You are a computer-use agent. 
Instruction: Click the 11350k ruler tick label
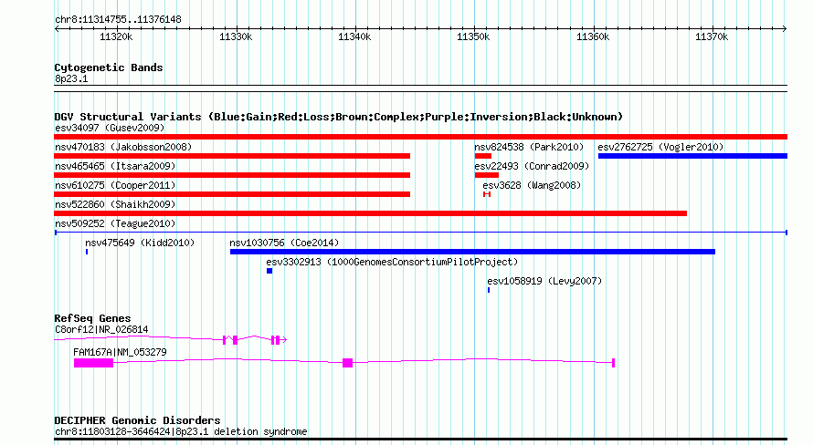click(x=473, y=36)
